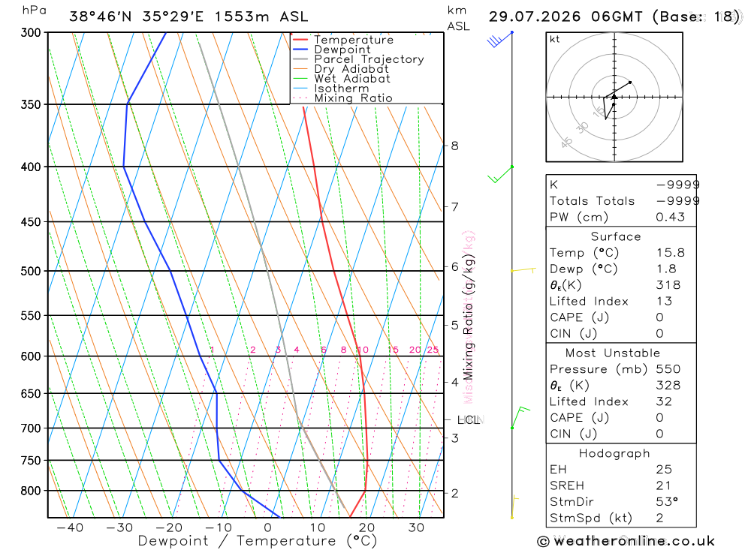The height and width of the screenshot is (550, 751).
Task: Click the 30 ring label in hodograph
Action: point(582,128)
